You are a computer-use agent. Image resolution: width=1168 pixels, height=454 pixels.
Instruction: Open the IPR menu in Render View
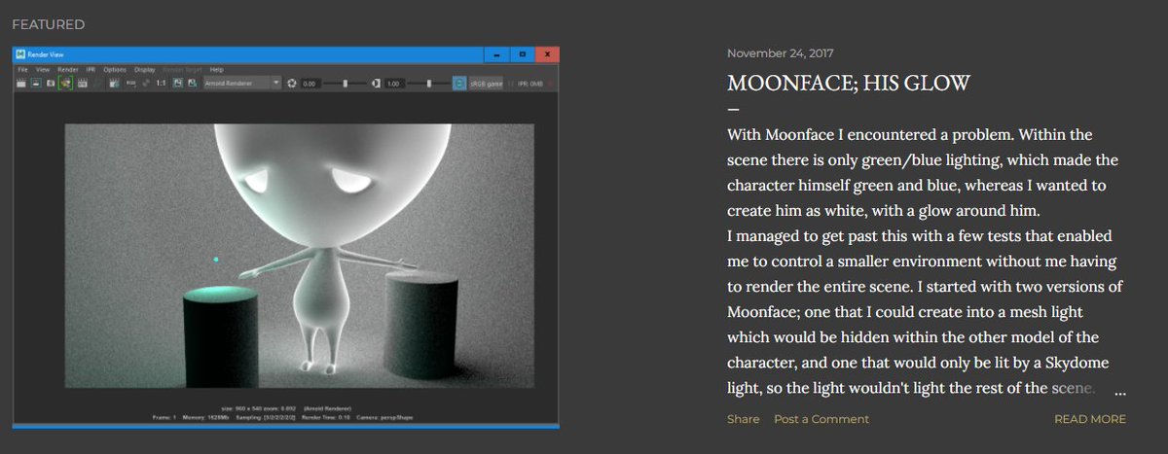click(91, 70)
